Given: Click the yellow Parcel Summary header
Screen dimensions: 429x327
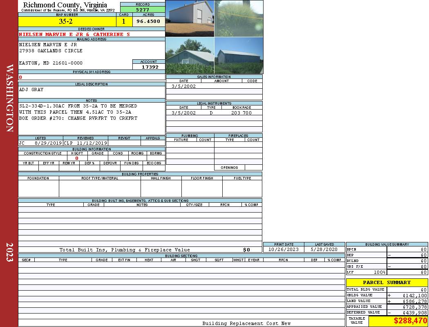Looking at the screenshot, I should 387,282.
